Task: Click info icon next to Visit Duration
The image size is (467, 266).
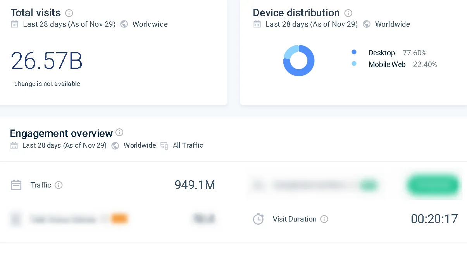Action: click(x=324, y=219)
